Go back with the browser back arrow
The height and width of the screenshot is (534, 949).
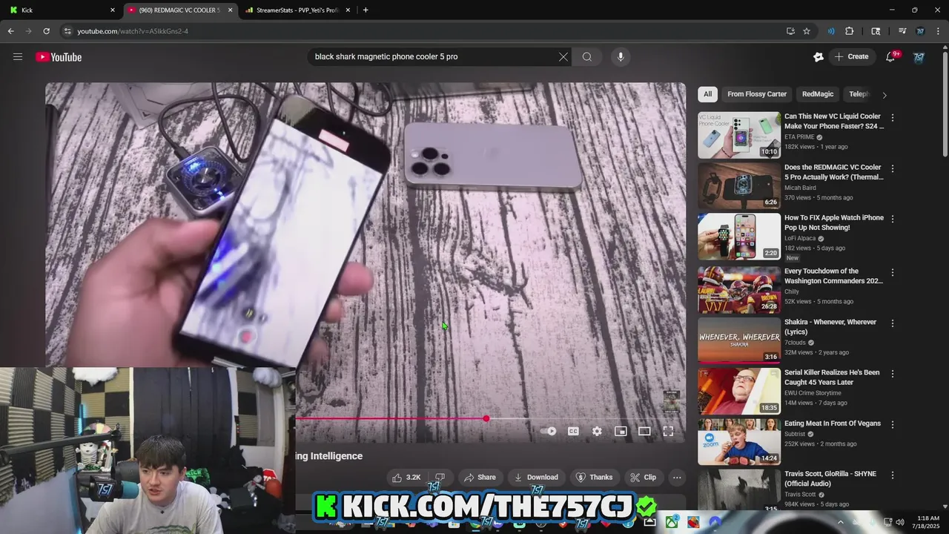(10, 31)
